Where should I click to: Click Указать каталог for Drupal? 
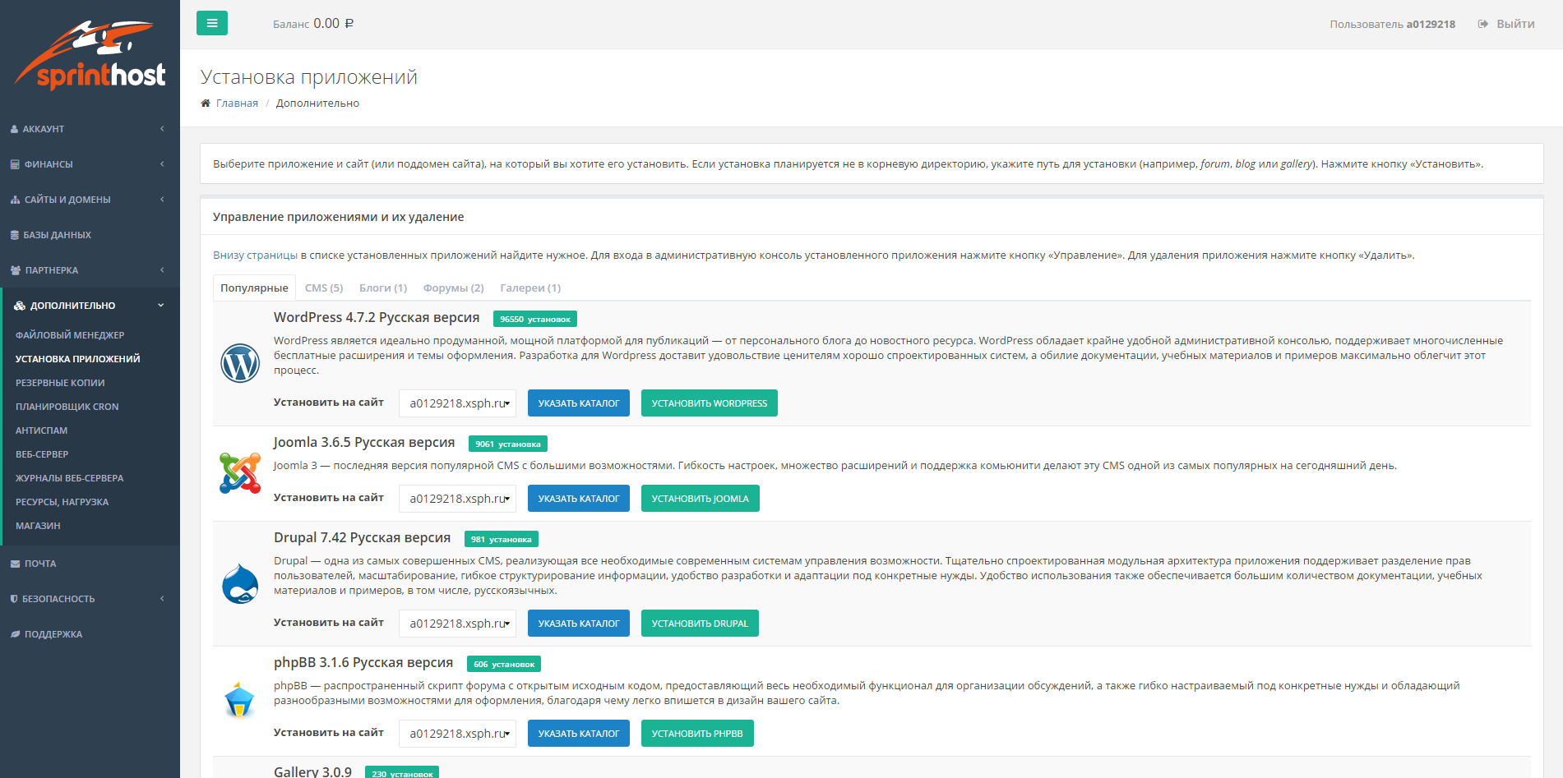point(579,624)
